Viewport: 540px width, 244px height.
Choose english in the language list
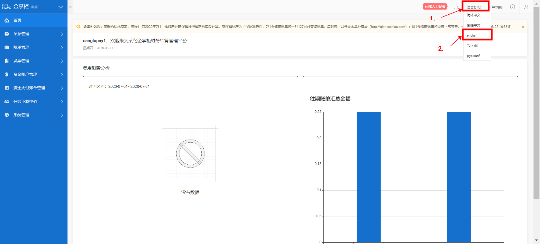(477, 35)
